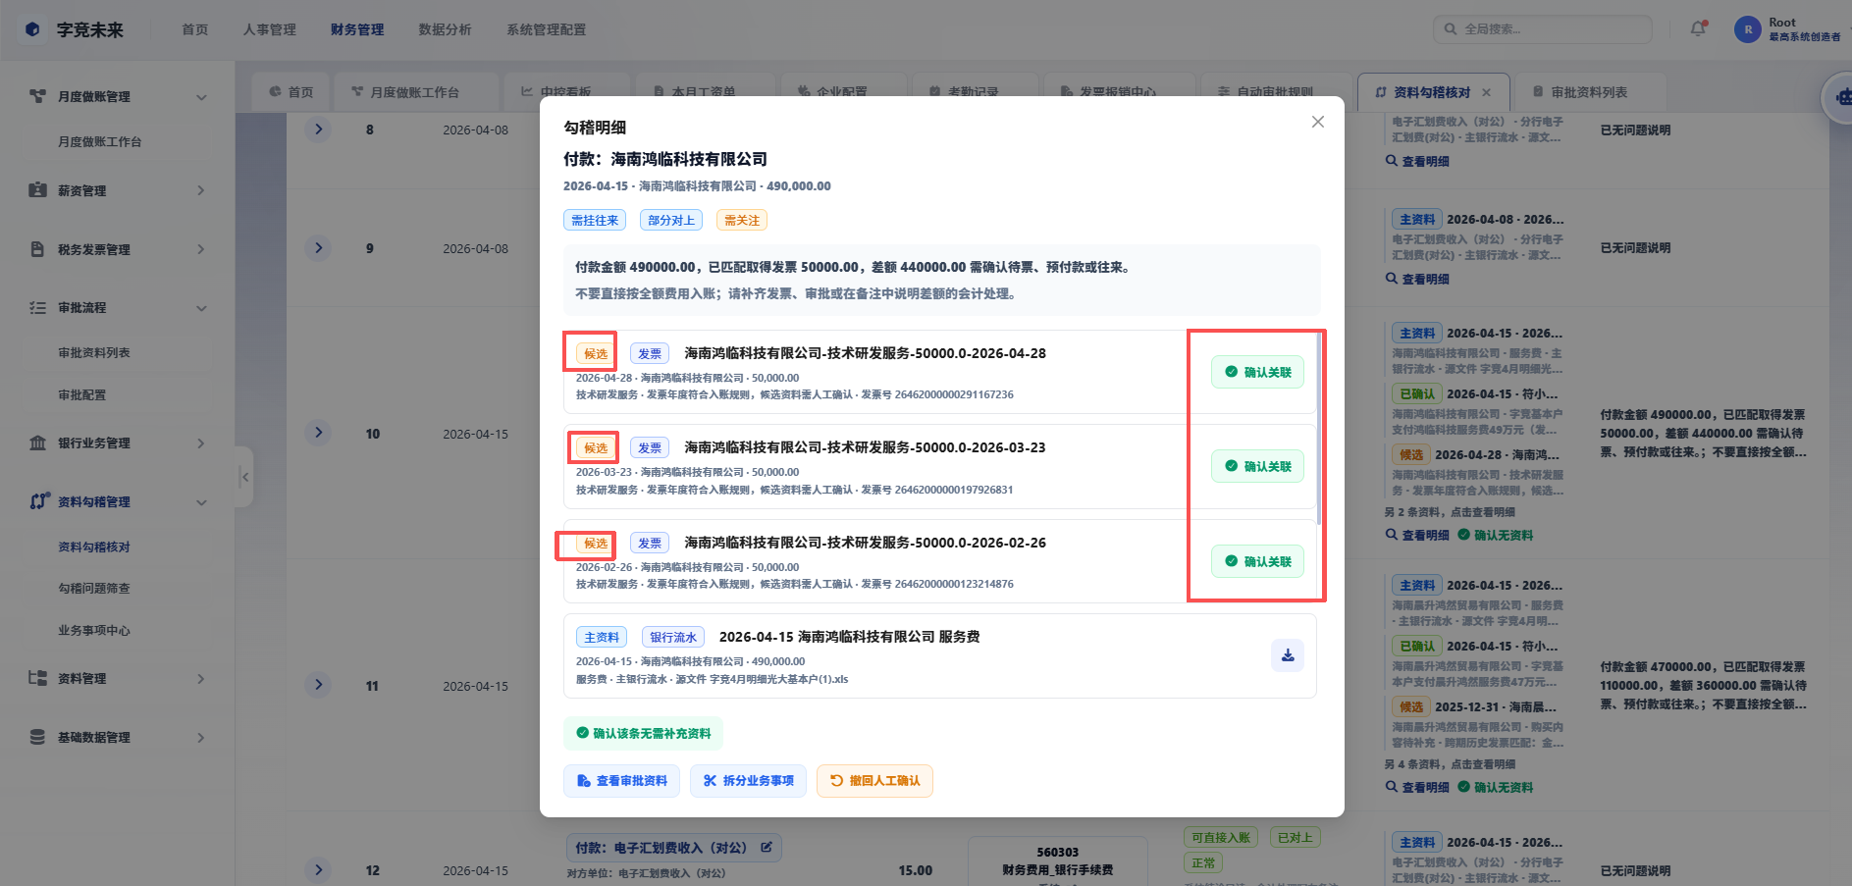Download the 2026-04-15 bank statement file
This screenshot has height=886, width=1852.
(1288, 655)
